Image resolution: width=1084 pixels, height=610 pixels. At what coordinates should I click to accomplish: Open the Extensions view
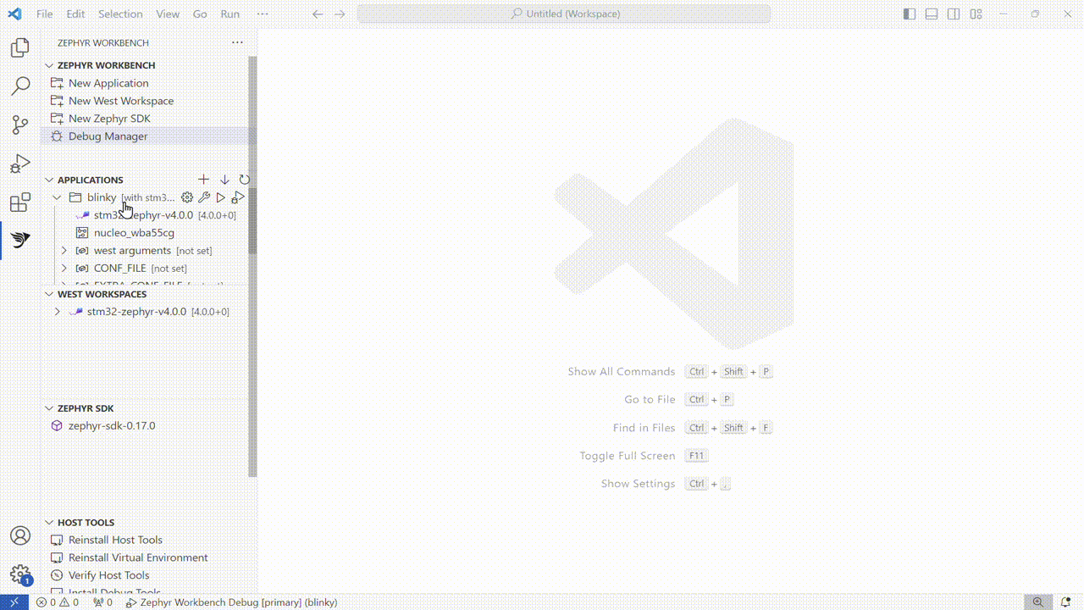click(x=20, y=203)
